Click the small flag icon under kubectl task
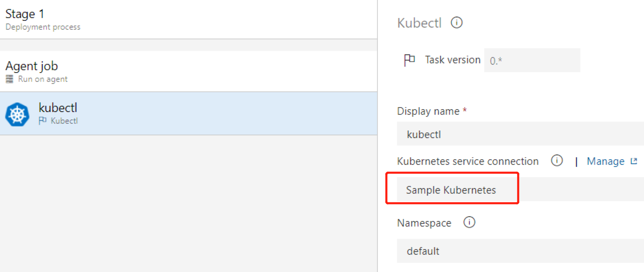Image resolution: width=644 pixels, height=272 pixels. (43, 121)
